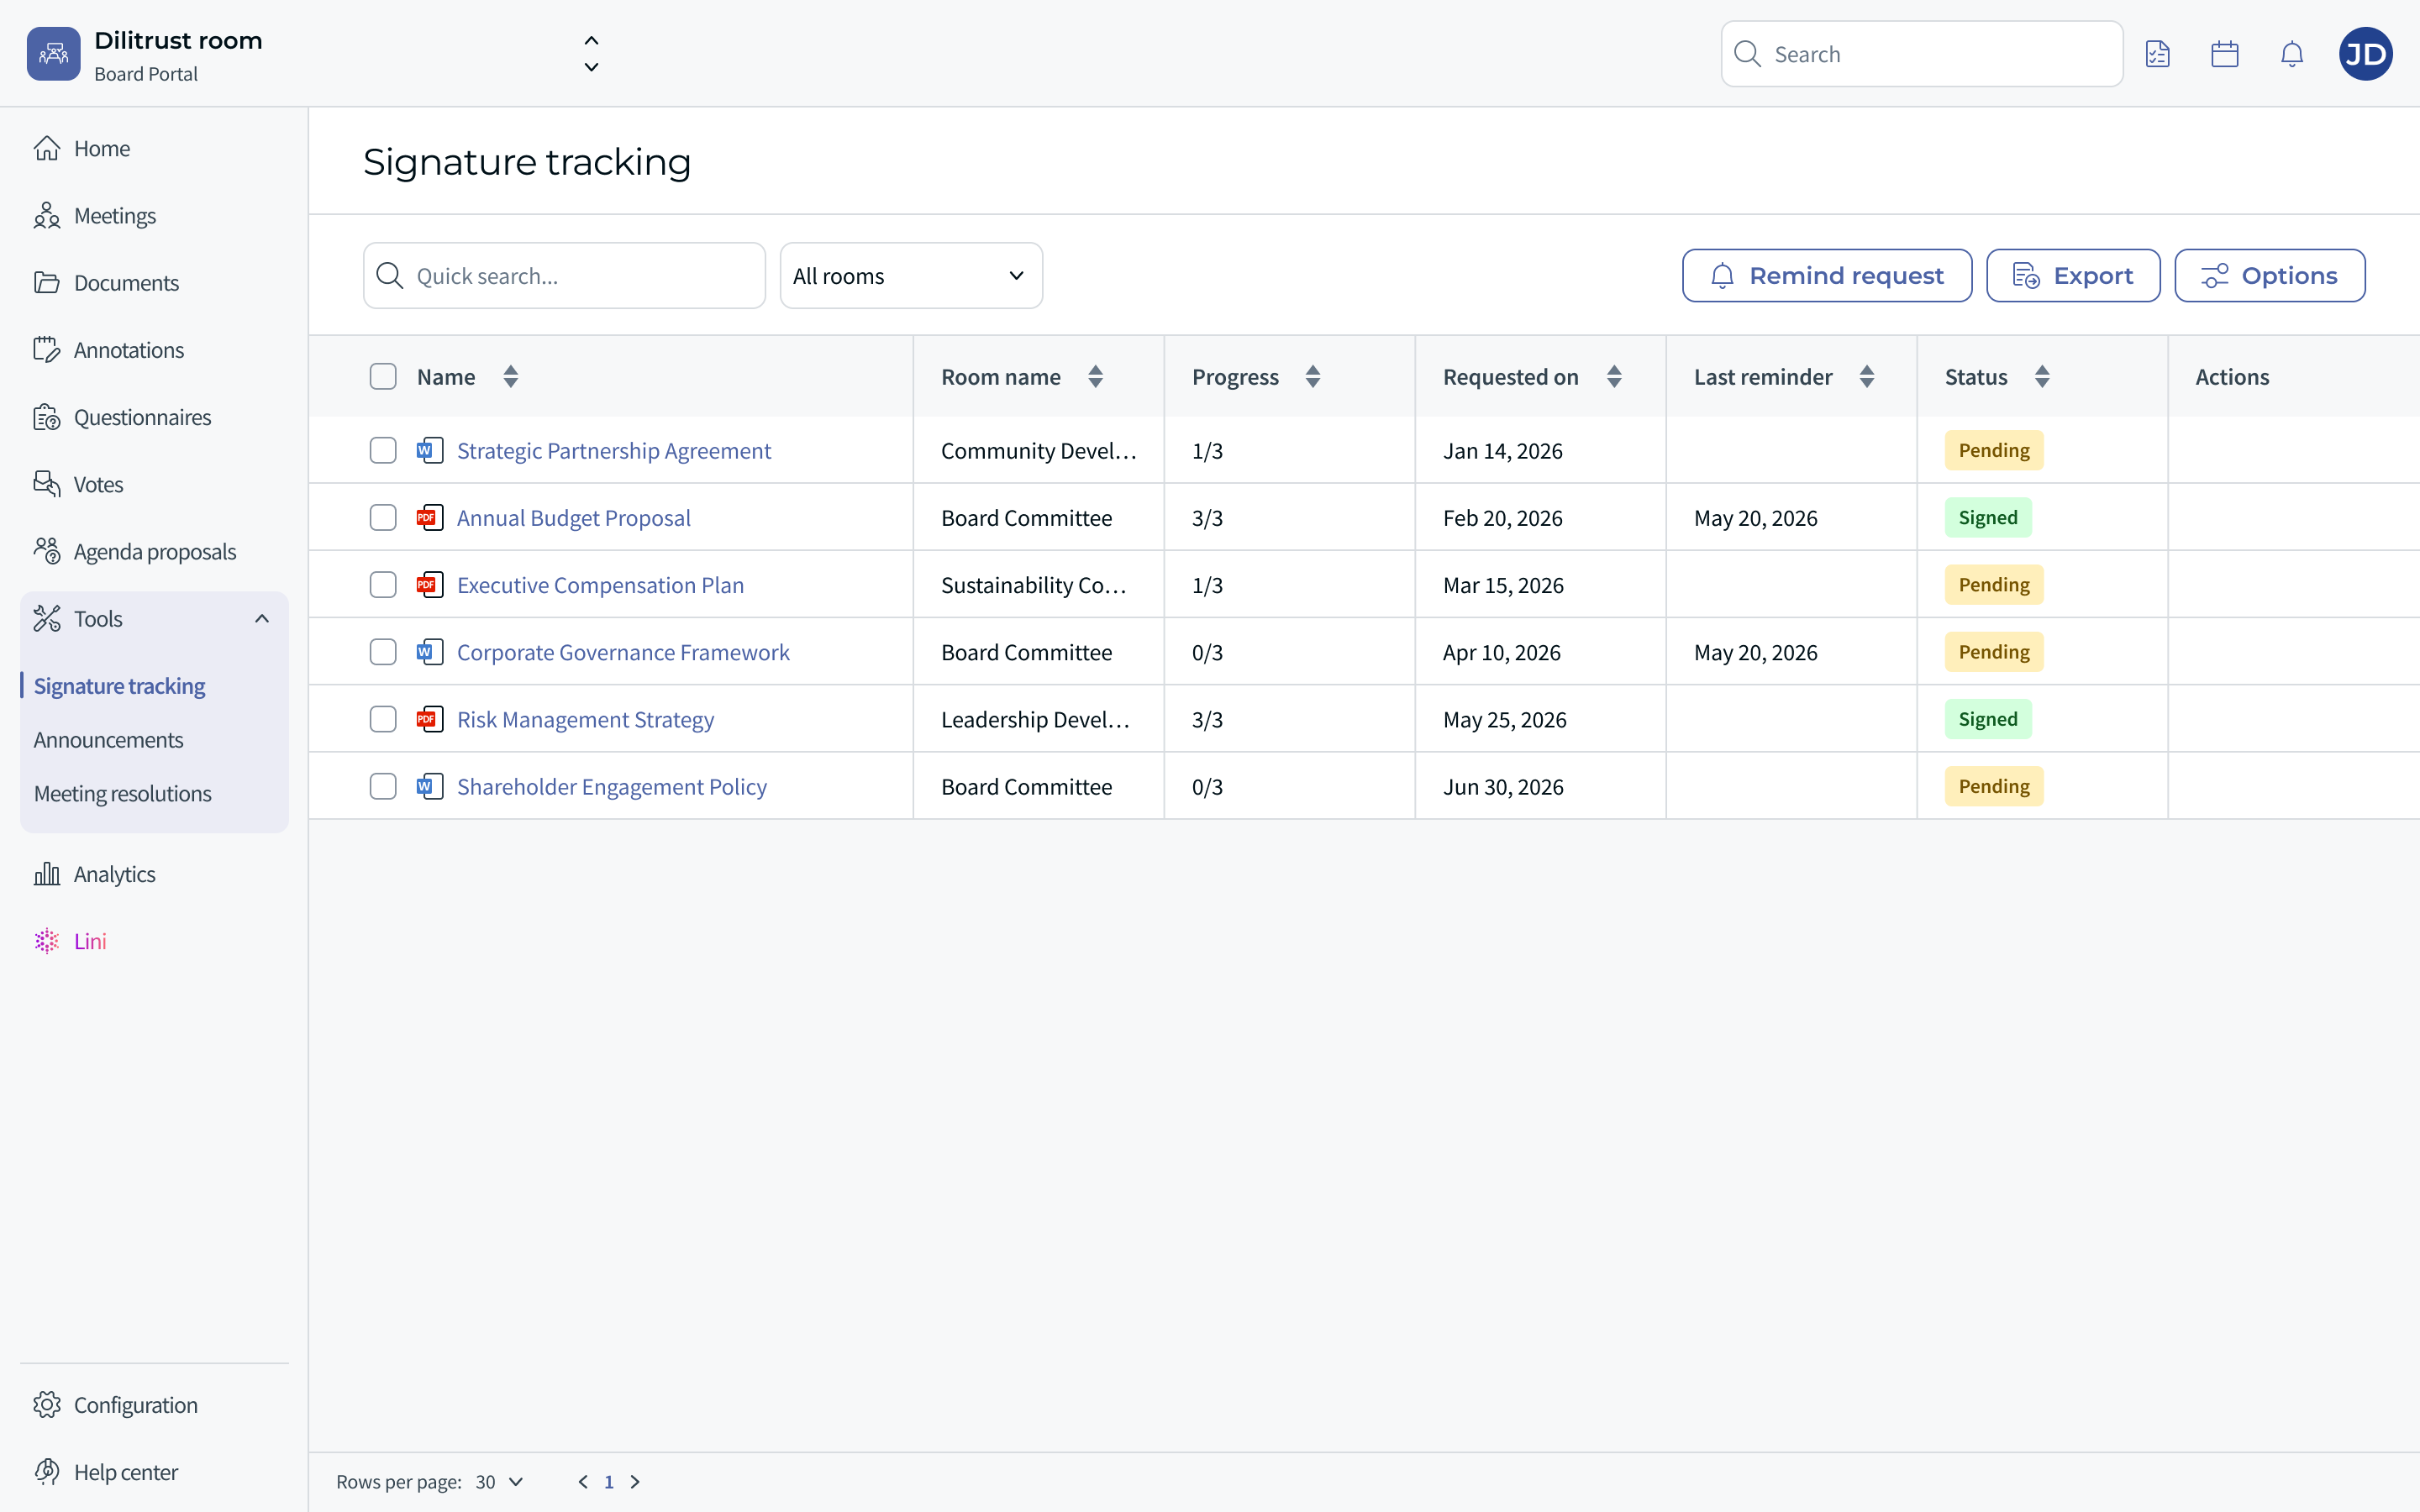This screenshot has width=2420, height=1512.
Task: Go to previous page arrow
Action: [583, 1482]
